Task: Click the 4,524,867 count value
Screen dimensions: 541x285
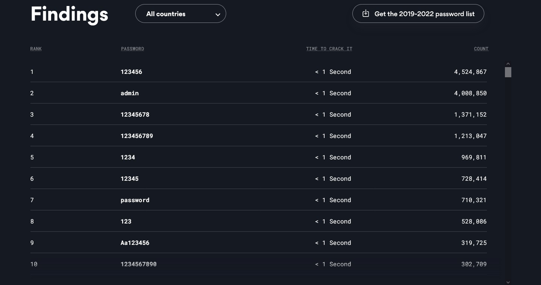Action: (x=470, y=72)
